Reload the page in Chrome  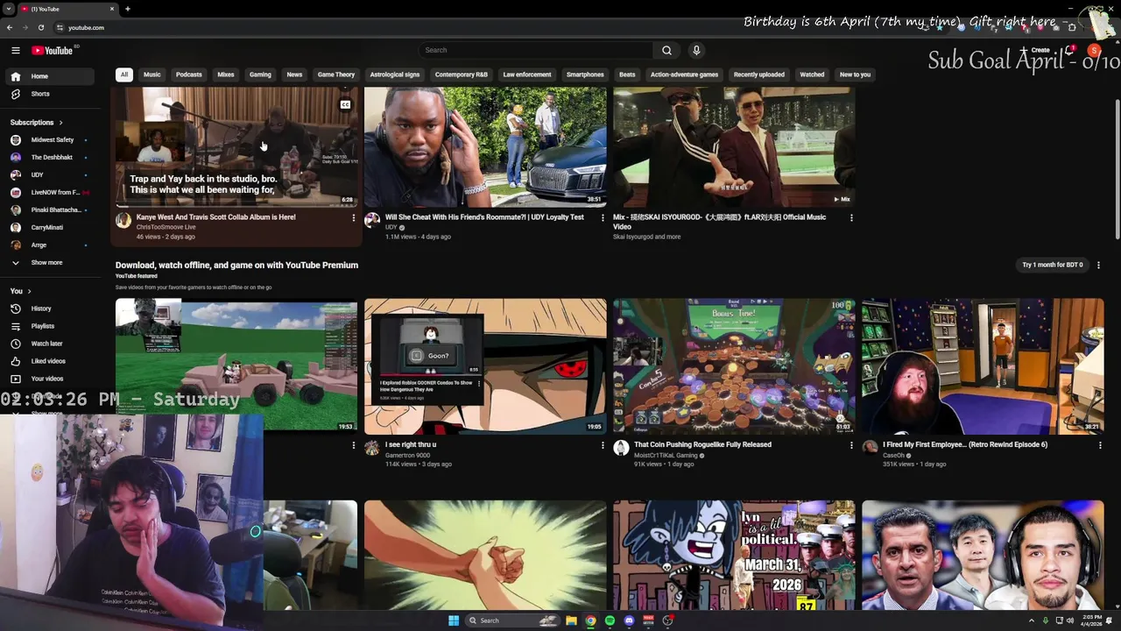tap(40, 27)
